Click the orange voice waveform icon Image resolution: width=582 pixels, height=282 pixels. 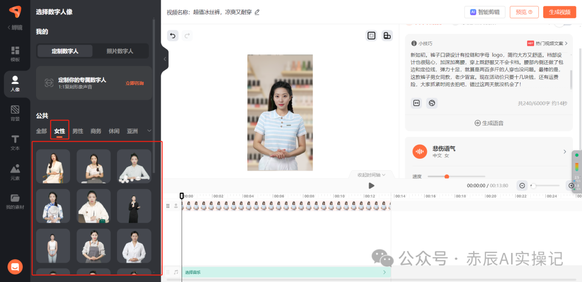(420, 152)
